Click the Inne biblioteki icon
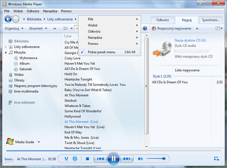This screenshot has height=168, width=227. [x=10, y=102]
